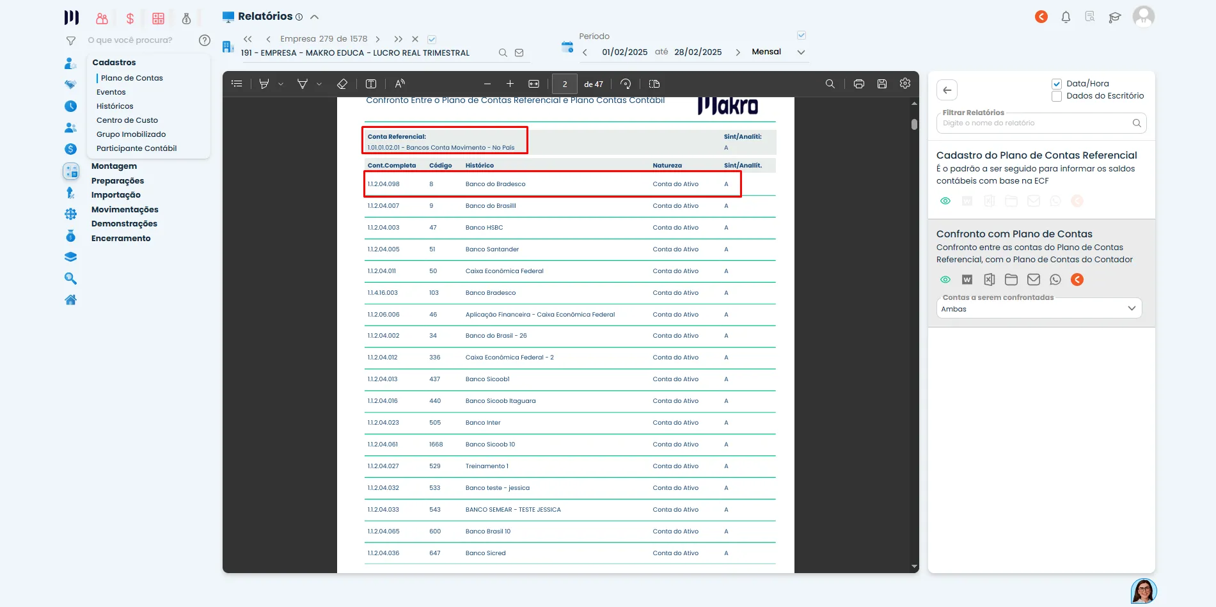Open notifications bell icon
The width and height of the screenshot is (1216, 607).
tap(1066, 17)
